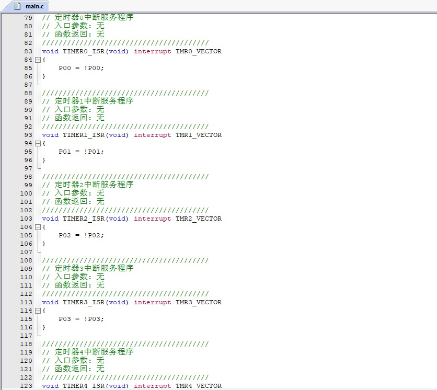The height and width of the screenshot is (390, 437).
Task: Collapse the TIMER2_ISR function fold at line 104
Action: [38, 227]
